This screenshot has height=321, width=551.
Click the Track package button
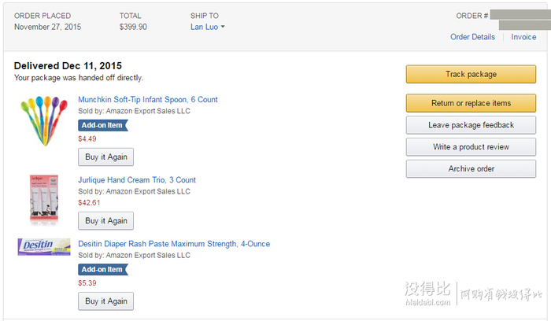click(x=471, y=74)
